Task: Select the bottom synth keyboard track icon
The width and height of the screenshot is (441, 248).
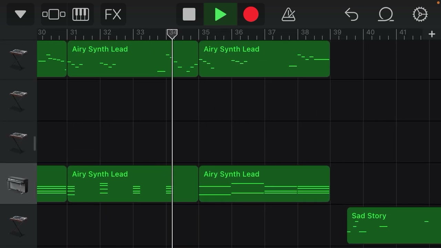Action: point(18,226)
